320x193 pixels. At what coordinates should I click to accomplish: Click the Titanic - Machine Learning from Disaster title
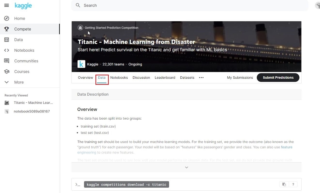136,42
